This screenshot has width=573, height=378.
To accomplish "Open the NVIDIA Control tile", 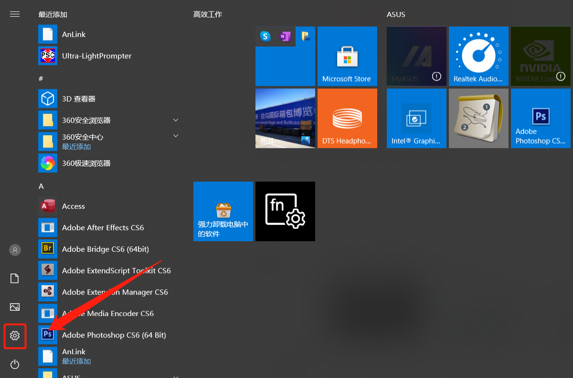I will click(x=541, y=56).
